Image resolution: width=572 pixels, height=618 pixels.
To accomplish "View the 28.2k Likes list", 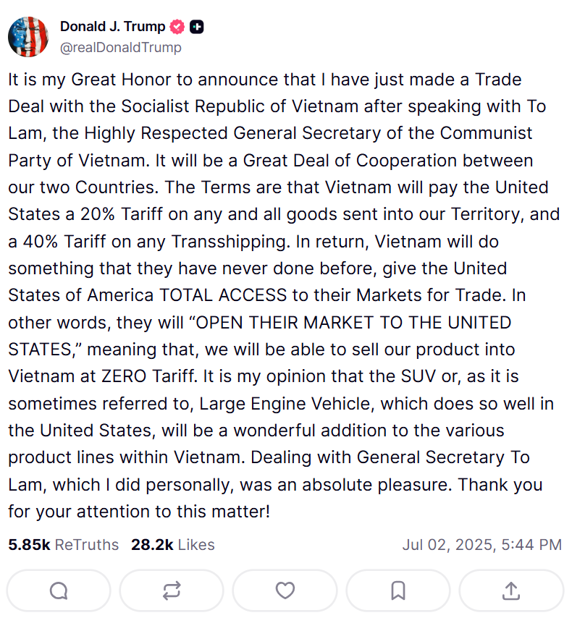I will point(173,545).
